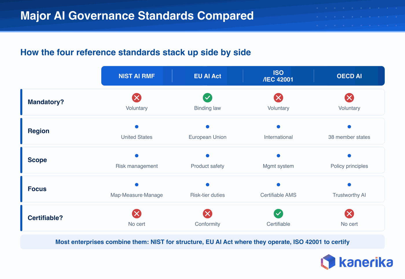Viewport: 405px width, 279px height.
Task: Click the red X above OECD AI No cert
Action: point(349,214)
